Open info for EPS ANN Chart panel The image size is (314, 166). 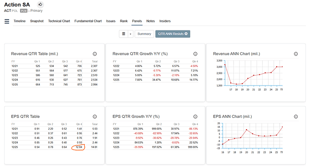pos(296,116)
